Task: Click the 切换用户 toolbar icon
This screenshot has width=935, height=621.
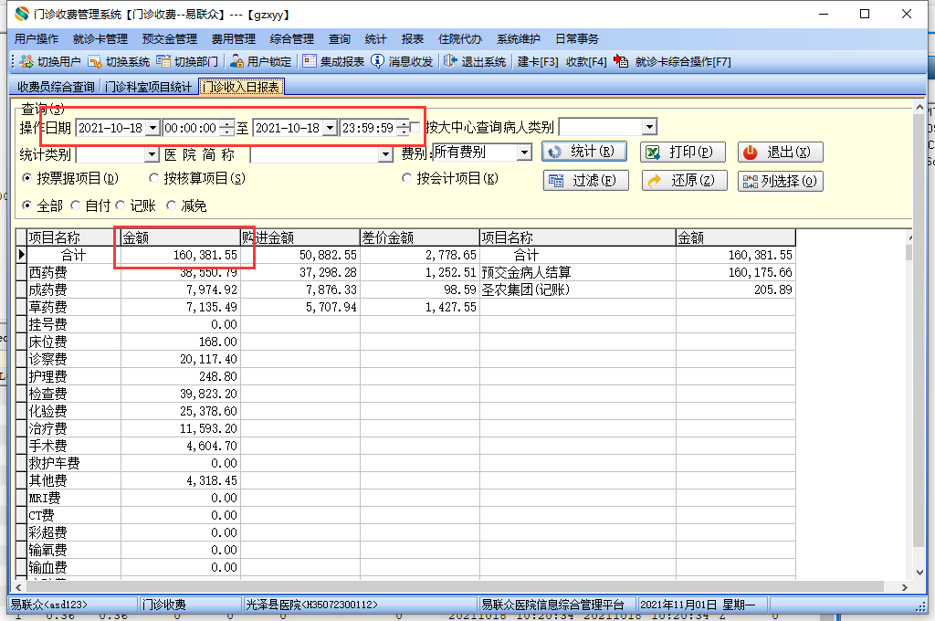Action: pos(26,61)
